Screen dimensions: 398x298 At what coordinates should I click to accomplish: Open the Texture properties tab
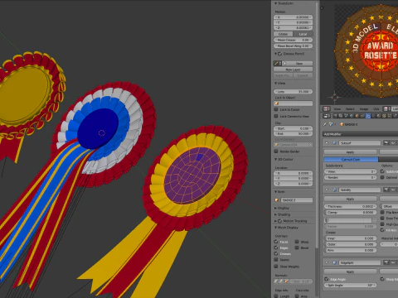point(384,116)
